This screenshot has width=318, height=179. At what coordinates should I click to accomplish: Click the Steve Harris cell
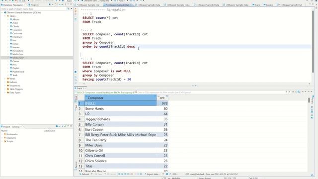(120, 109)
